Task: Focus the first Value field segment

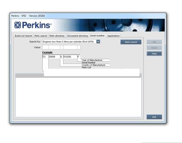Action: tap(45, 47)
